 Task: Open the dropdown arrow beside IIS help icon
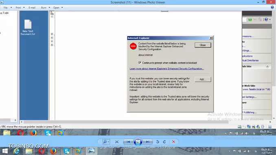click(270, 20)
